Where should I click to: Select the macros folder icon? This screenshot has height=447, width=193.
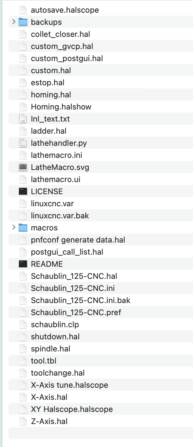(23, 227)
